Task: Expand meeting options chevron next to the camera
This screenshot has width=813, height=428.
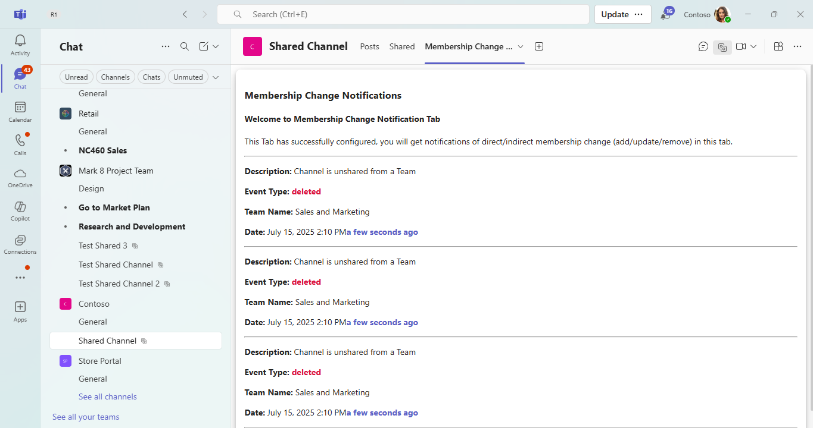Action: (x=753, y=46)
